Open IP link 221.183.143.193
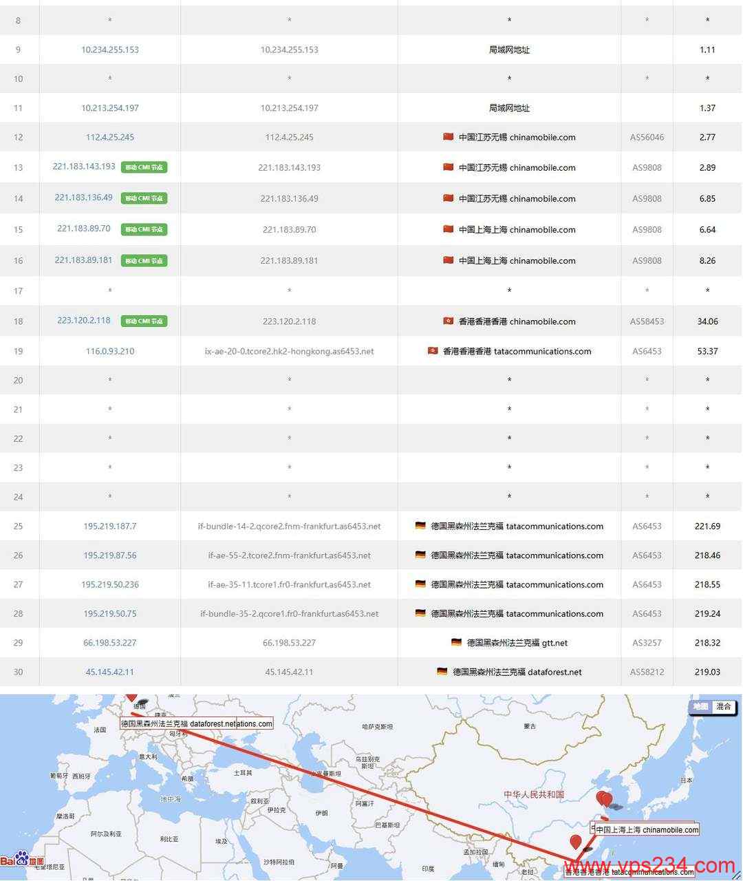This screenshot has height=881, width=743. pyautogui.click(x=84, y=167)
